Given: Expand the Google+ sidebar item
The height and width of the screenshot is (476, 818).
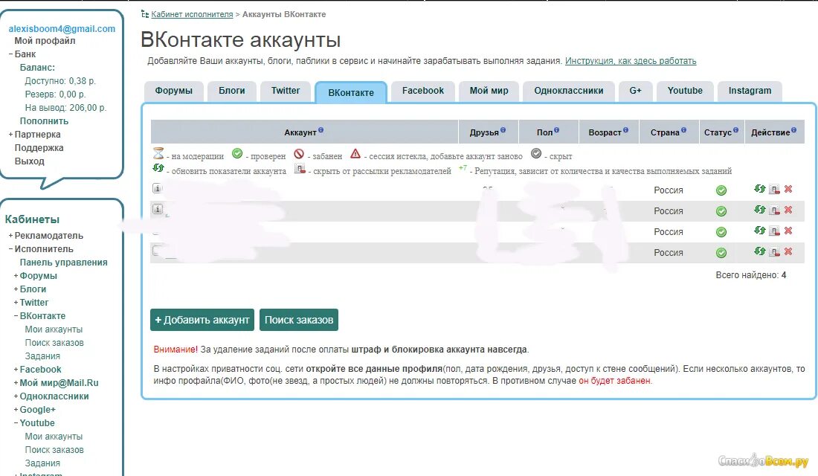Looking at the screenshot, I should 16,411.
